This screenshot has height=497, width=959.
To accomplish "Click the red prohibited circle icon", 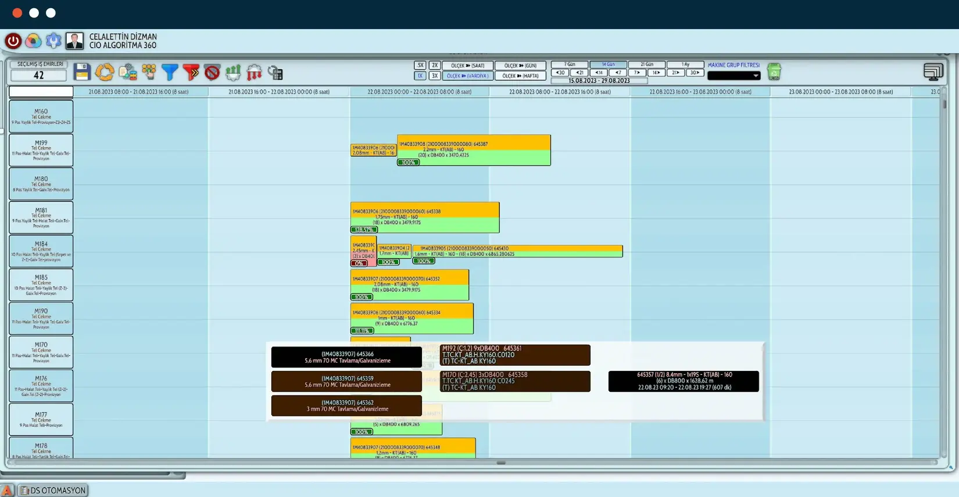I will coord(212,72).
